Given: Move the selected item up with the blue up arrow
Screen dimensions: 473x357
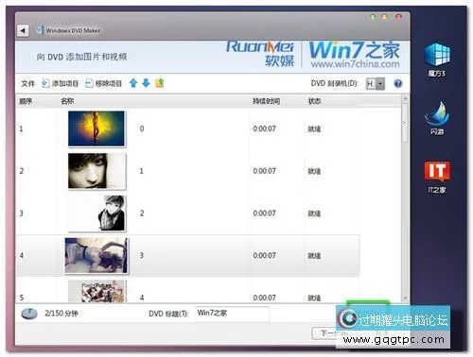Looking at the screenshot, I should click(133, 83).
